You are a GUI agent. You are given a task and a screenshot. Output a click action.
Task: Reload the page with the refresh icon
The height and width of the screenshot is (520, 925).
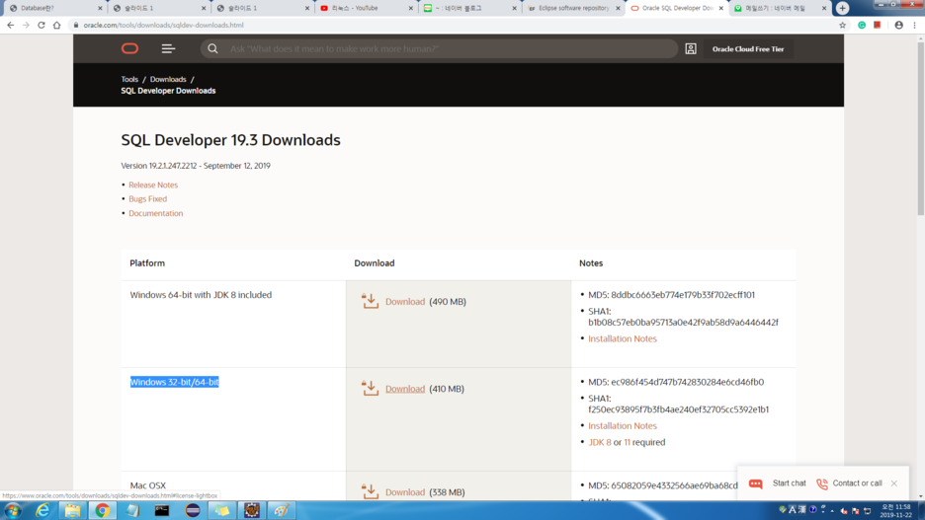[x=42, y=26]
